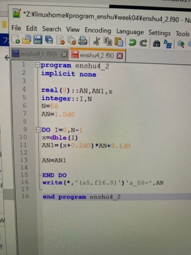Click the Print toolbar icon
The height and width of the screenshot is (255, 191).
(x=83, y=41)
